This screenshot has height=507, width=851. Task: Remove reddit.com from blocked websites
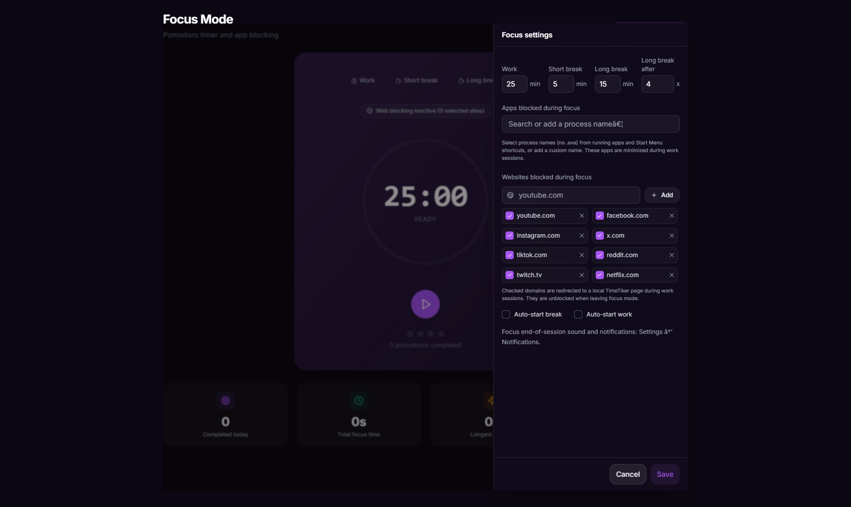672,255
